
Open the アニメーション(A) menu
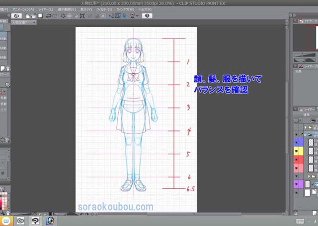pyautogui.click(x=23, y=9)
